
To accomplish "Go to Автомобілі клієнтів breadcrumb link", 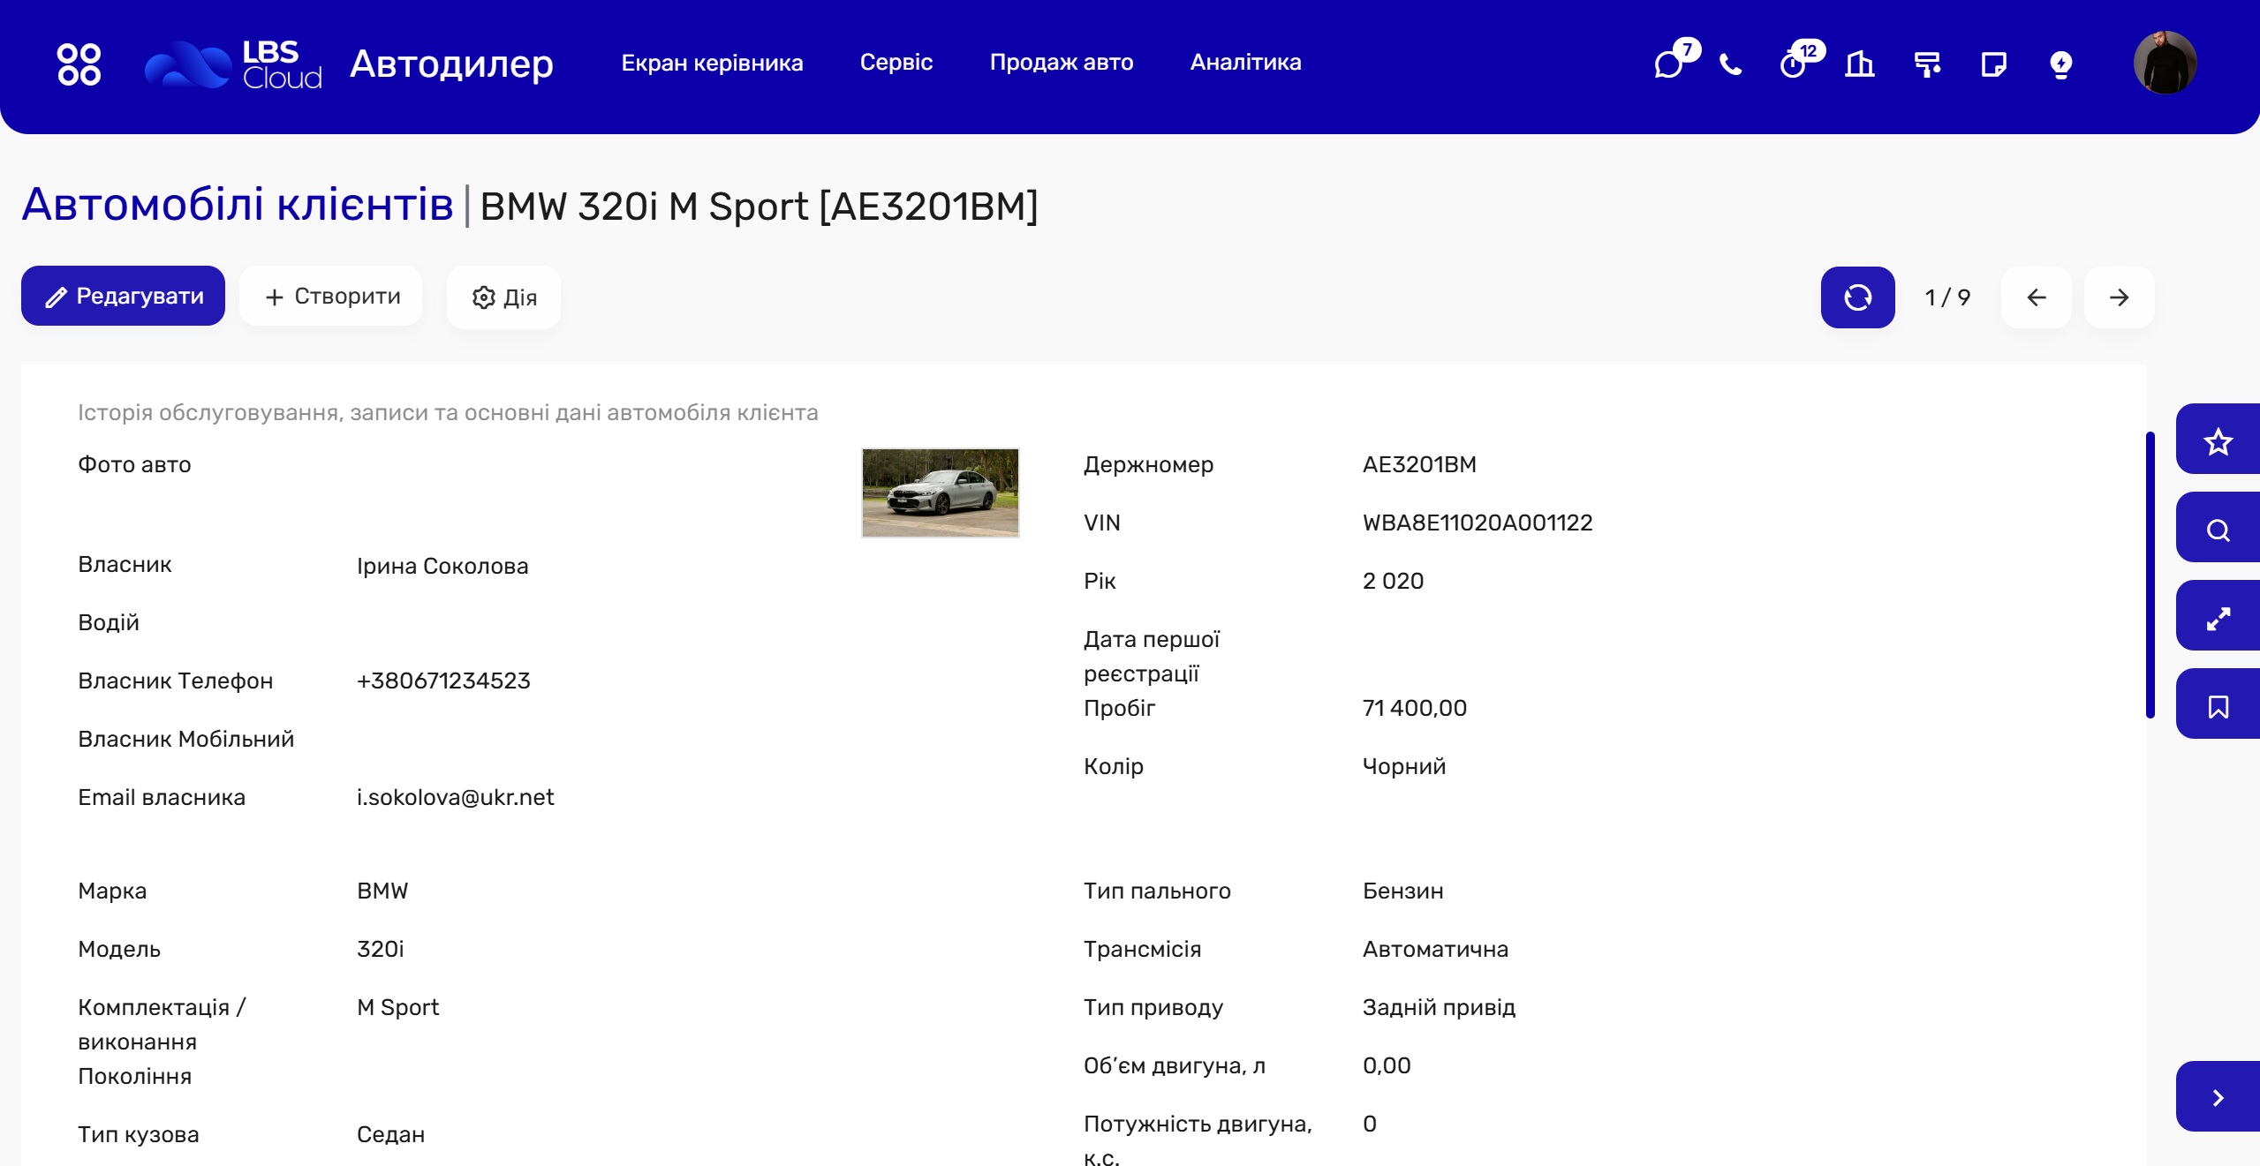I will tap(238, 205).
